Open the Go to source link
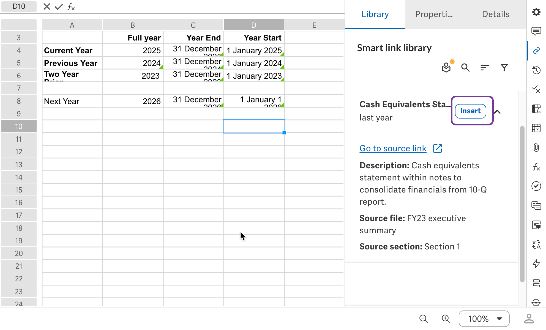546x330 pixels. pyautogui.click(x=393, y=148)
